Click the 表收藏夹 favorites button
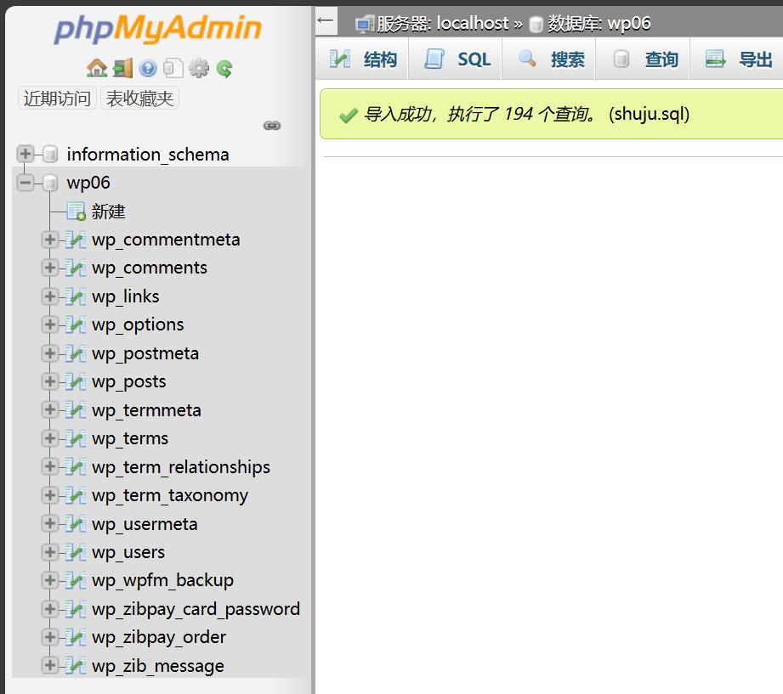Viewport: 783px width, 694px height. [140, 99]
